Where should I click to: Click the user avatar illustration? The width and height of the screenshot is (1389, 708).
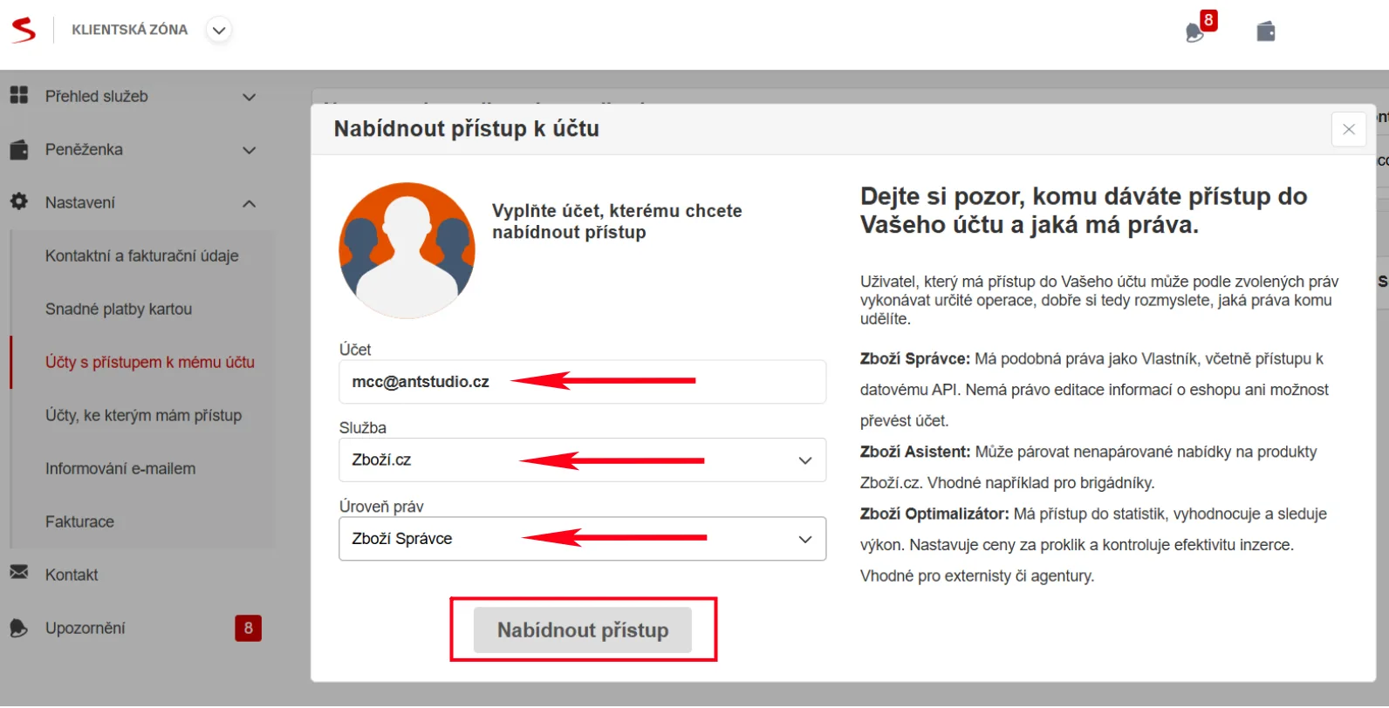(x=407, y=250)
